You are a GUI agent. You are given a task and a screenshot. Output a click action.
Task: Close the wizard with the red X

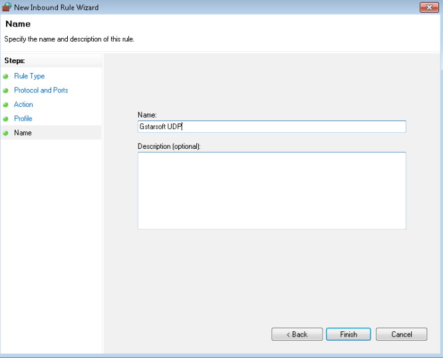pos(429,7)
